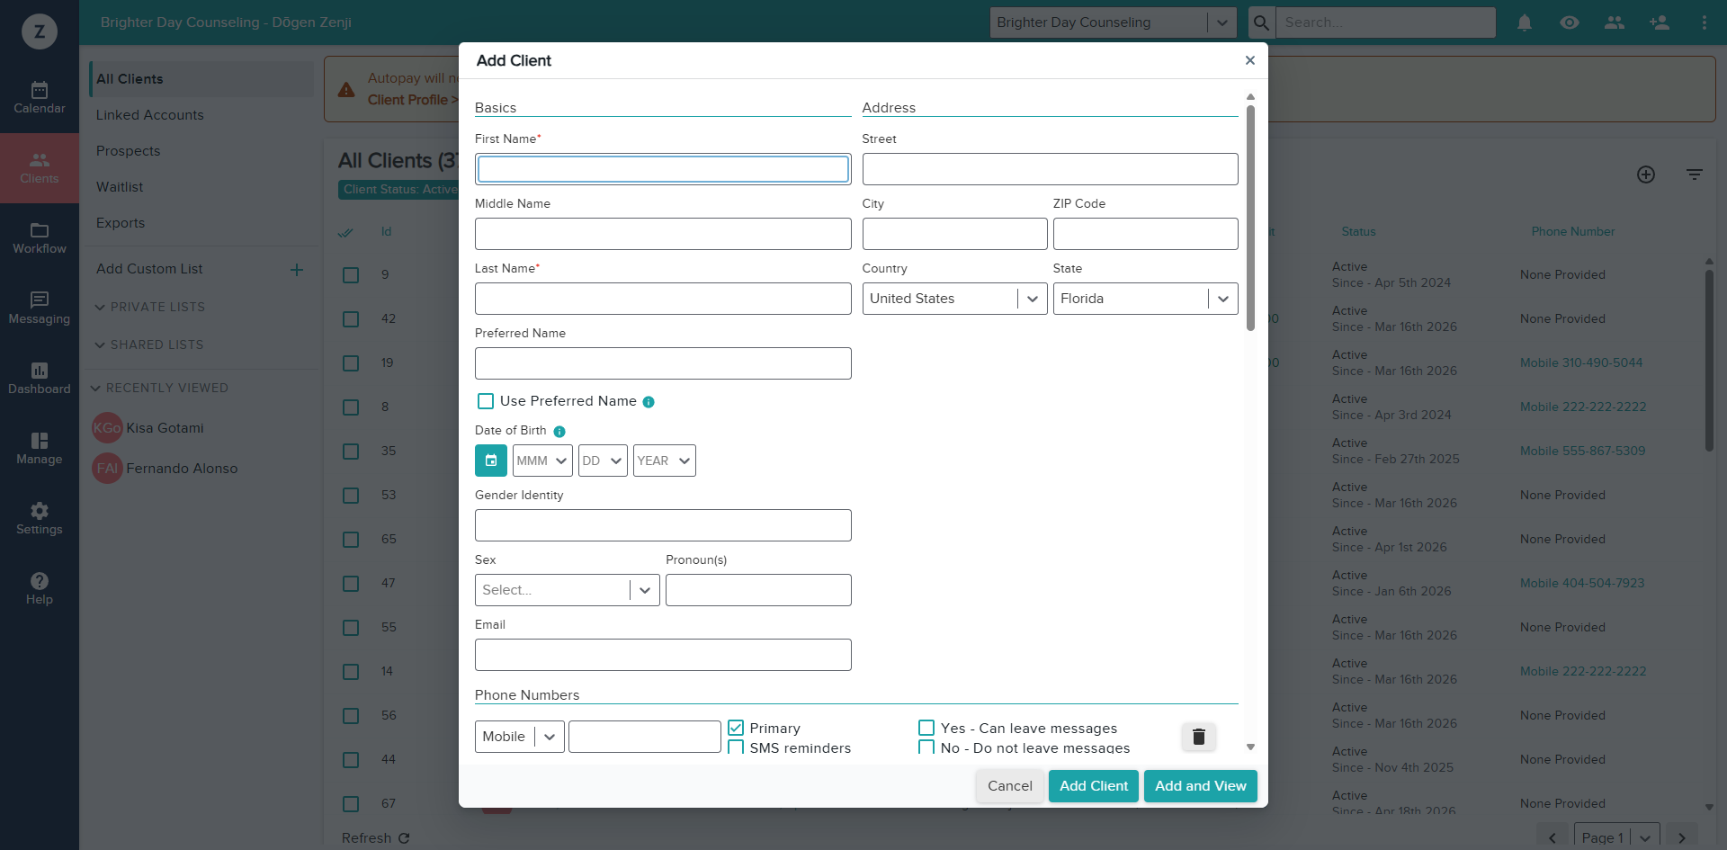This screenshot has width=1727, height=850.
Task: Open the MMM month dropdown
Action: [x=542, y=461]
